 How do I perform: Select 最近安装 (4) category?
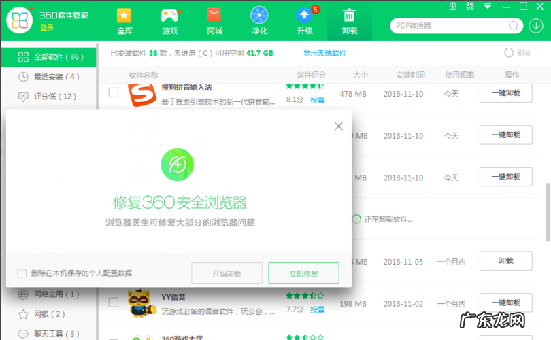tap(49, 77)
